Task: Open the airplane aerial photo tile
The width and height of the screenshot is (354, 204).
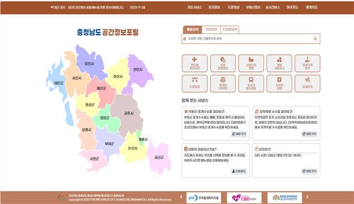Action: click(195, 64)
